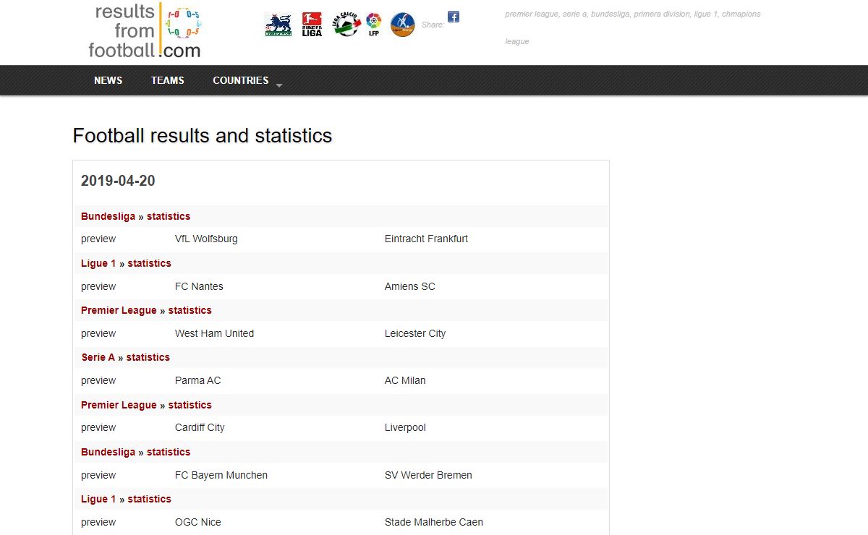The width and height of the screenshot is (868, 535).
Task: Click the Parma AC team name
Action: pyautogui.click(x=198, y=380)
